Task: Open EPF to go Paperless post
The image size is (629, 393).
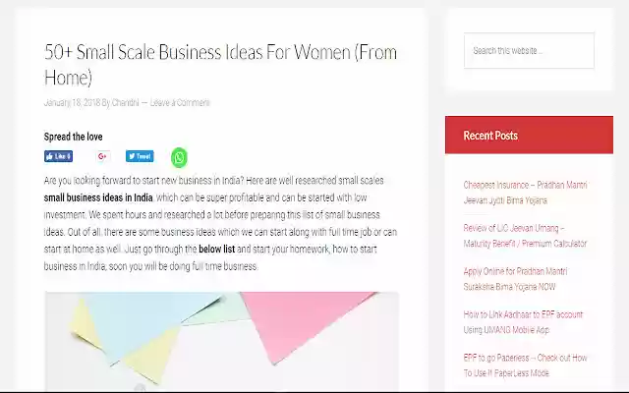Action: (x=525, y=365)
